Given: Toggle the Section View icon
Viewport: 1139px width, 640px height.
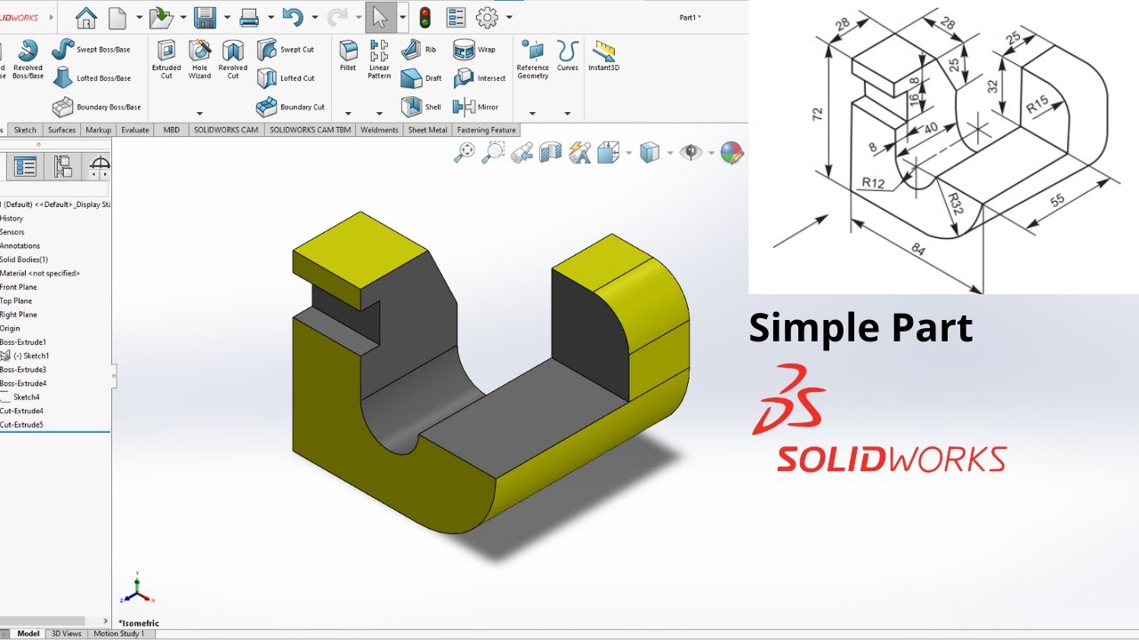Looking at the screenshot, I should pyautogui.click(x=551, y=153).
